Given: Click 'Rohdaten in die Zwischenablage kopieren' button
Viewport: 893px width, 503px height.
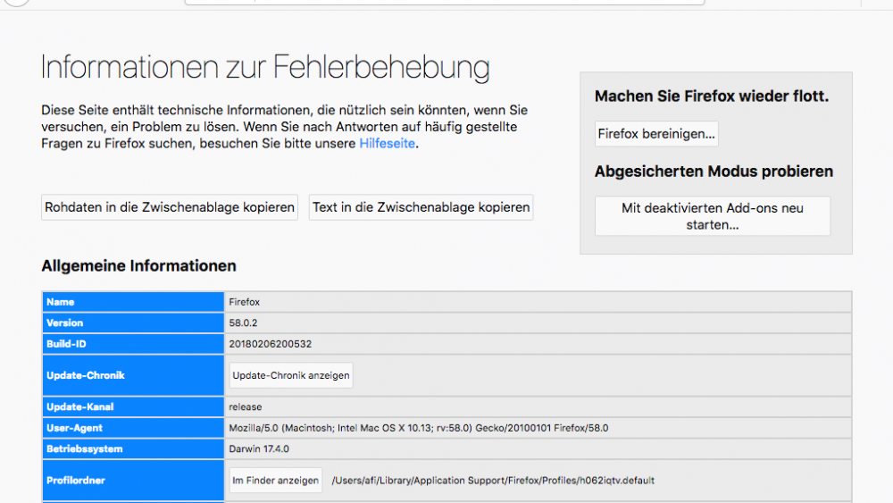Looking at the screenshot, I should (x=170, y=207).
